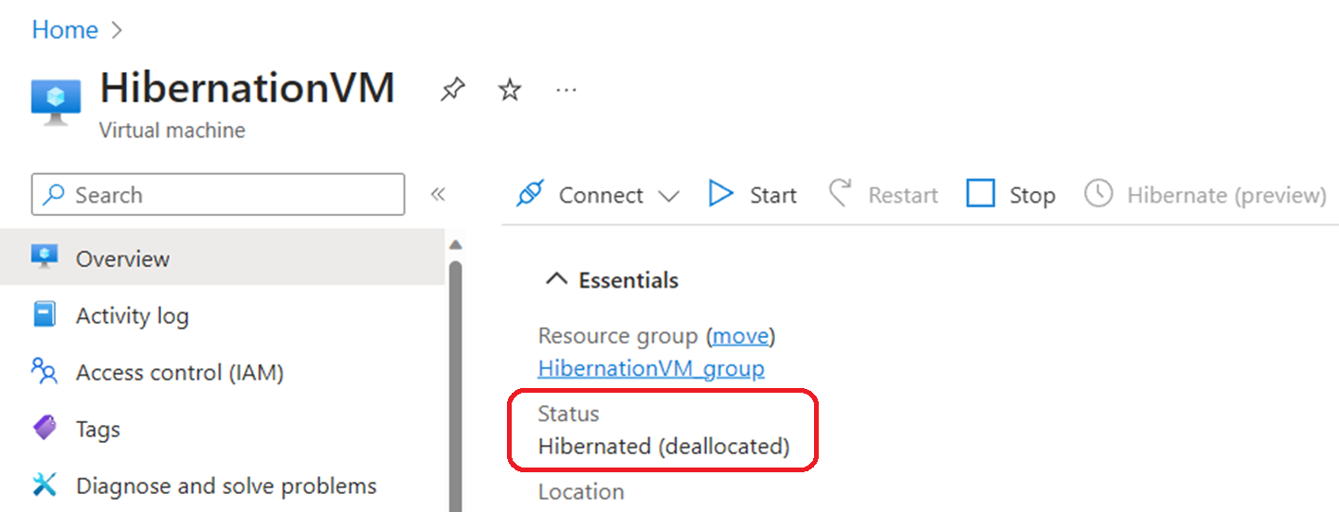Start the virtual machine
The width and height of the screenshot is (1339, 512).
click(752, 195)
